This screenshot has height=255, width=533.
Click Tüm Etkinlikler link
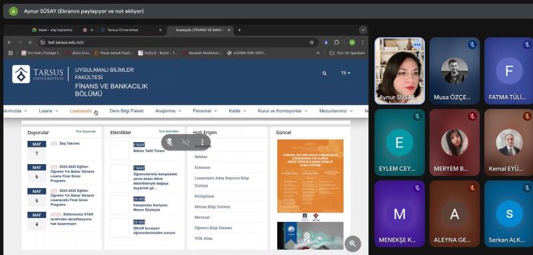point(169,131)
